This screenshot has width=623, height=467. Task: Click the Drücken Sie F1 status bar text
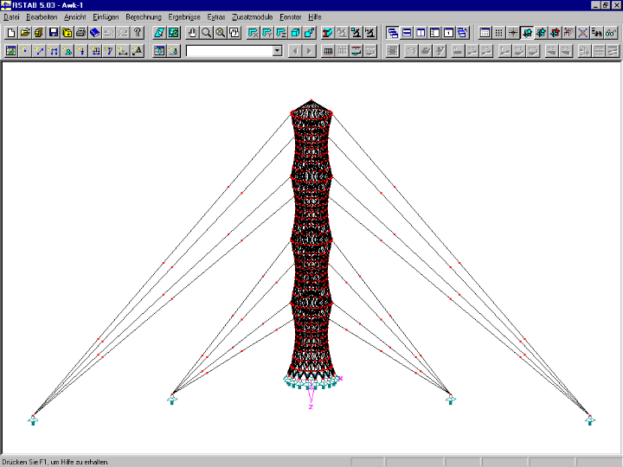(x=55, y=462)
